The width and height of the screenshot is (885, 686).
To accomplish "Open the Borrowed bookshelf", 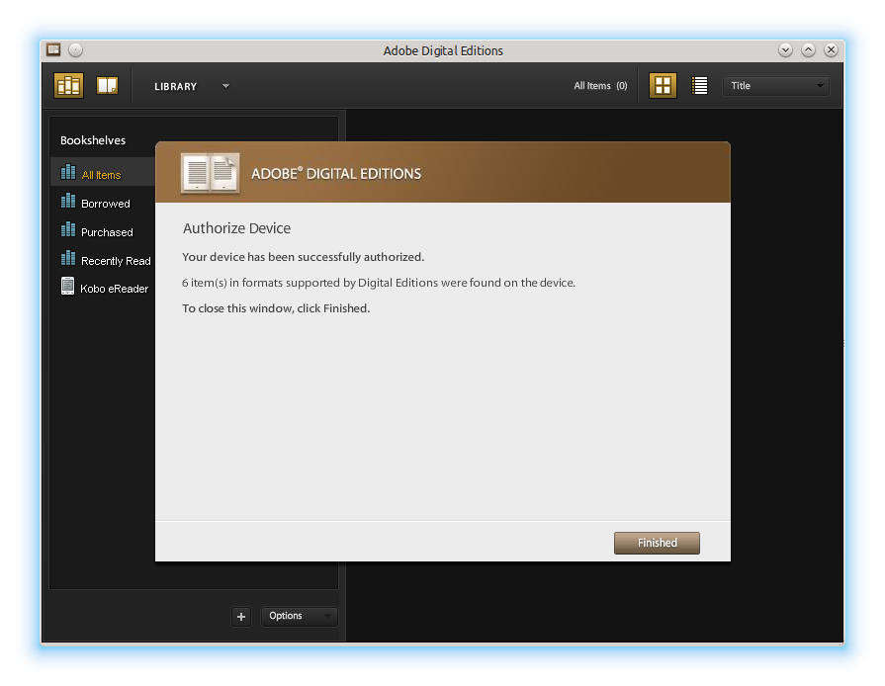I will (105, 204).
